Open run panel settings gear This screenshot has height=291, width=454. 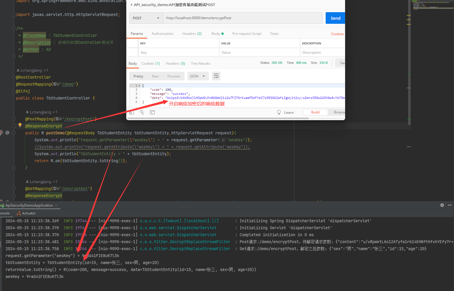click(x=442, y=205)
